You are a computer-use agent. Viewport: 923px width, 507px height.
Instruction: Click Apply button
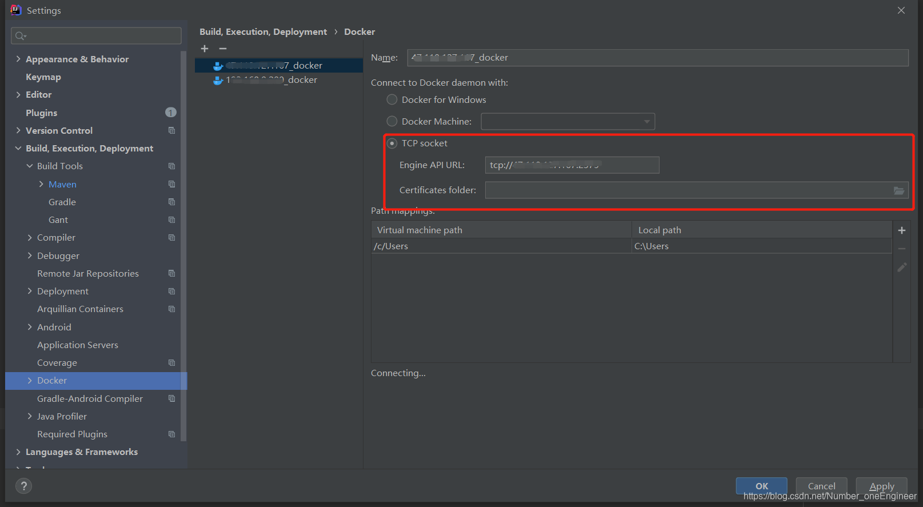click(881, 486)
